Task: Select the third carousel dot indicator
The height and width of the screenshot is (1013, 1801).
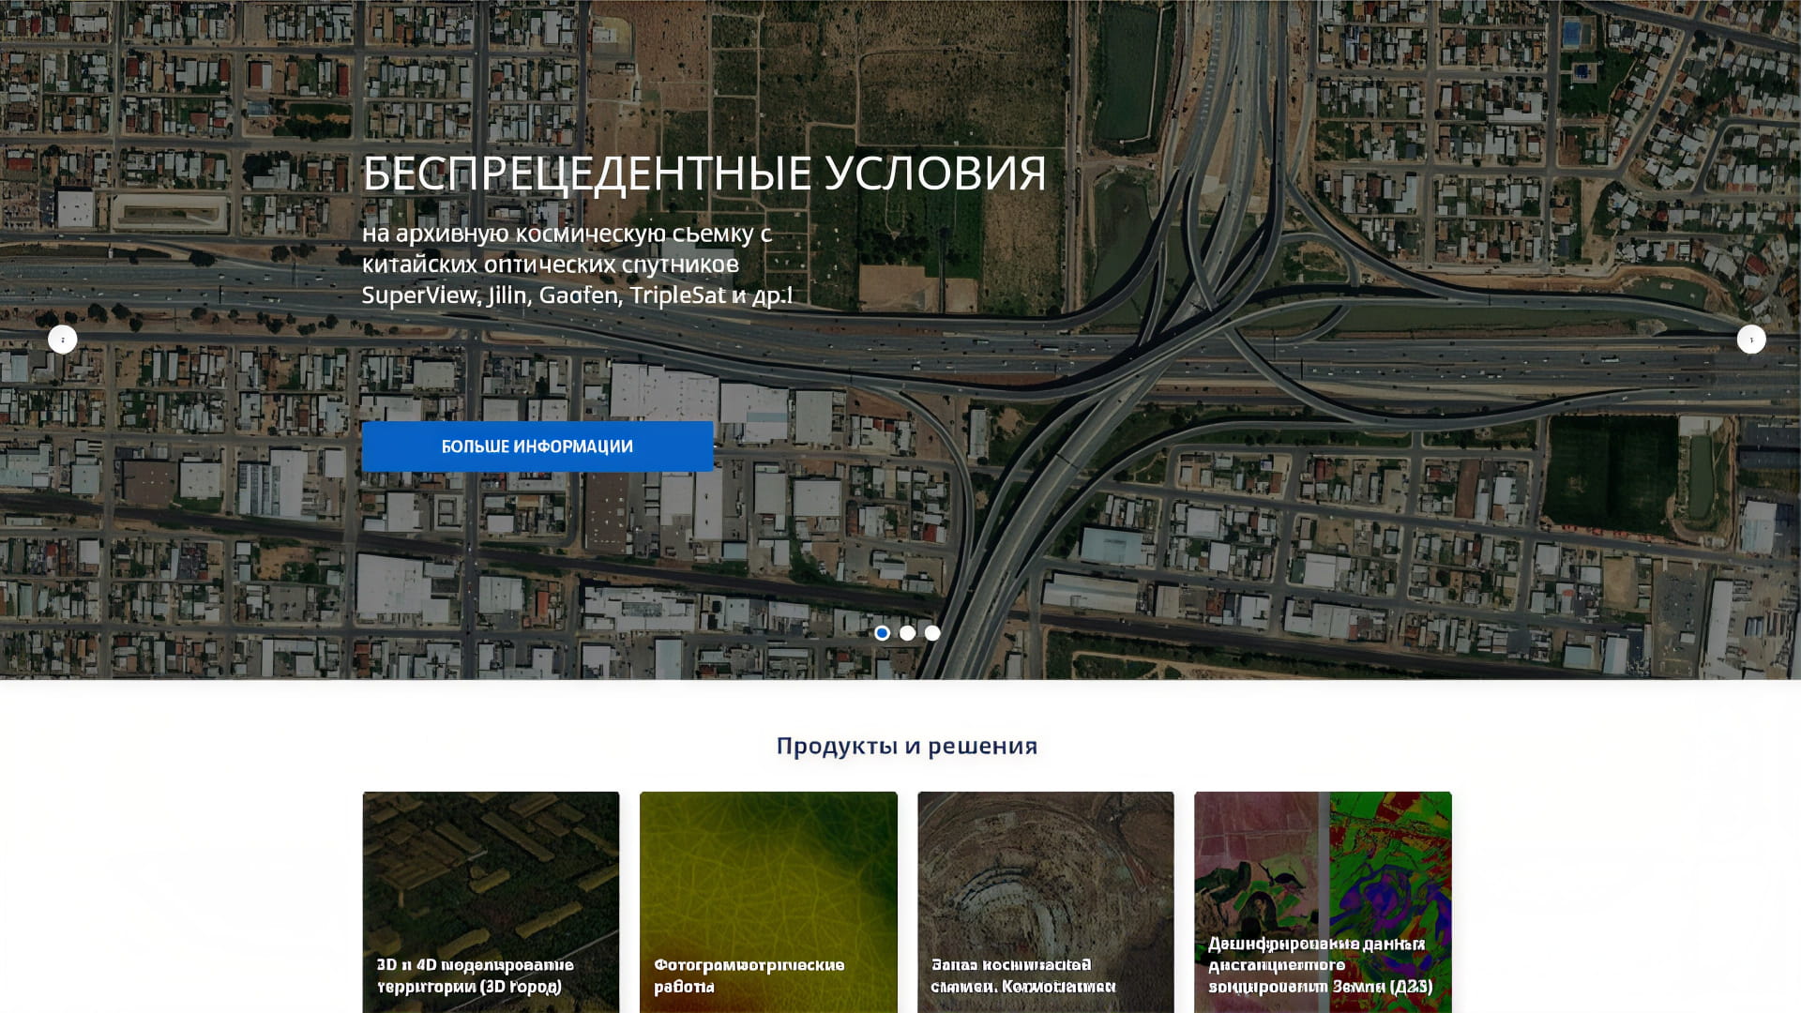Action: coord(932,633)
